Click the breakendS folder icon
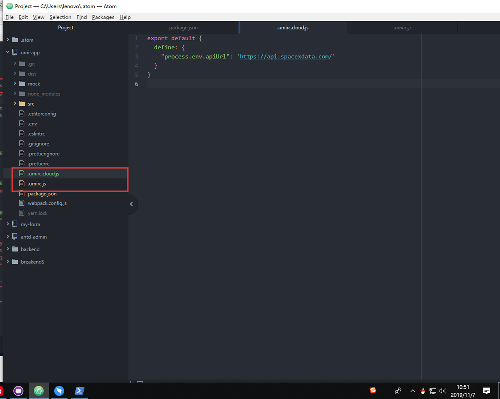The width and height of the screenshot is (500, 399). coord(15,261)
